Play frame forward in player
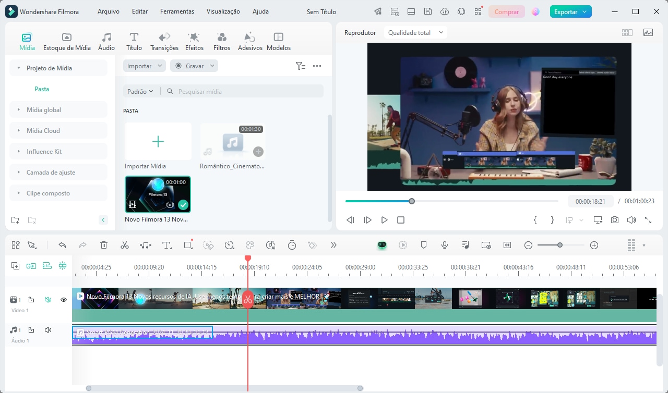The width and height of the screenshot is (668, 393). [367, 220]
